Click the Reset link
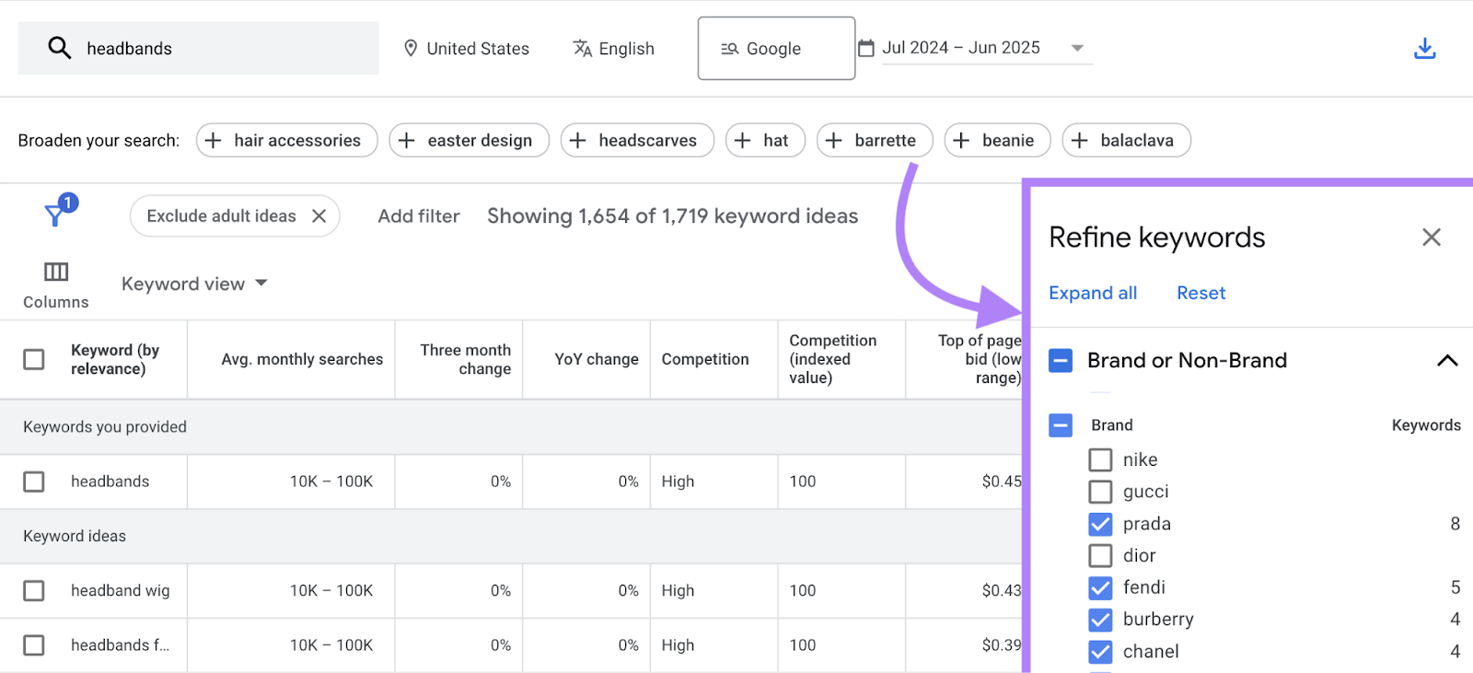 coord(1200,293)
